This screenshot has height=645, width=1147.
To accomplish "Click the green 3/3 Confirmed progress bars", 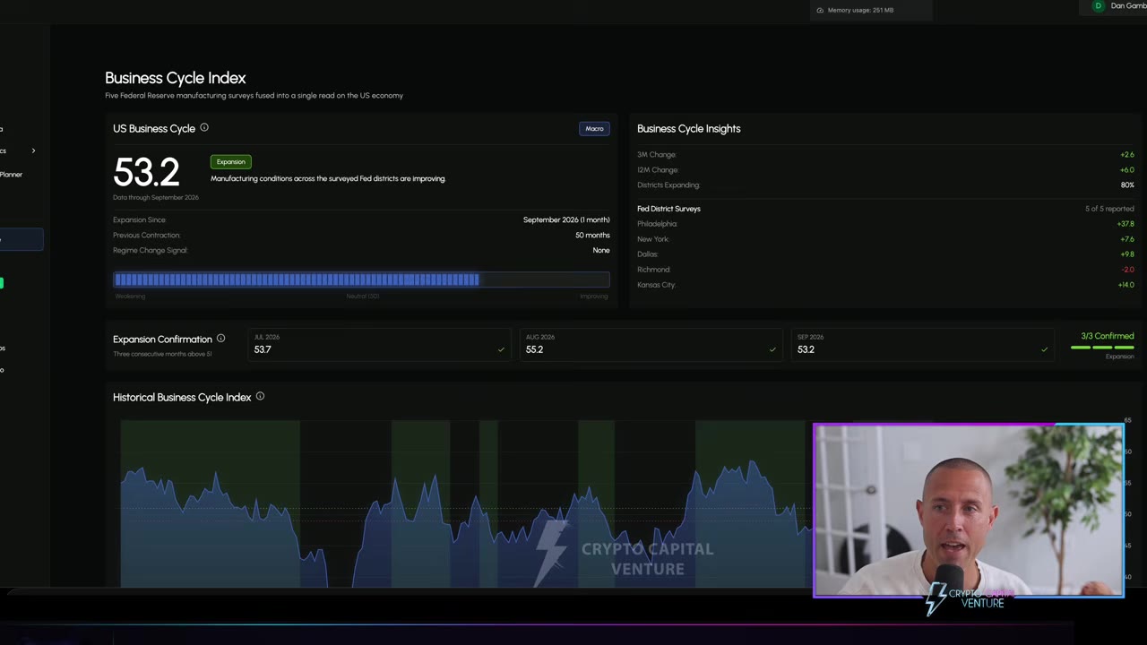I will click(1102, 347).
